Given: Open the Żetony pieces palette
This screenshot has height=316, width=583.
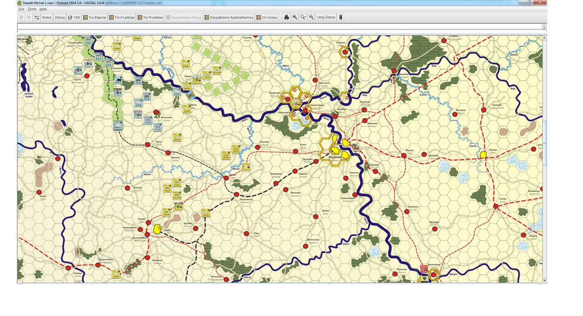Looking at the screenshot, I should 60,17.
